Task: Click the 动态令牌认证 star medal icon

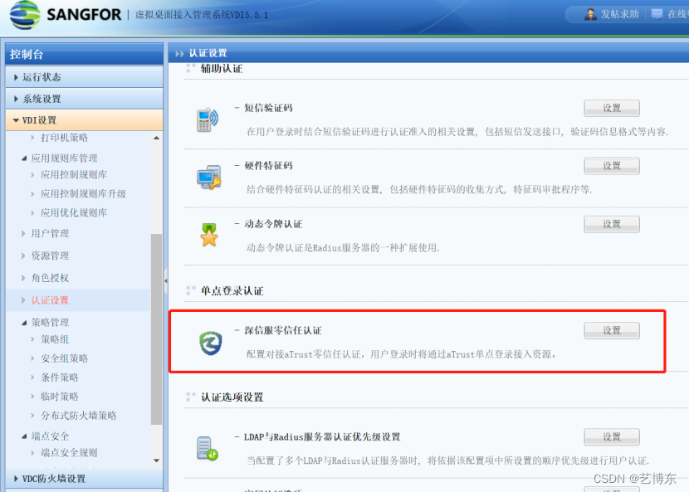Action: tap(209, 235)
